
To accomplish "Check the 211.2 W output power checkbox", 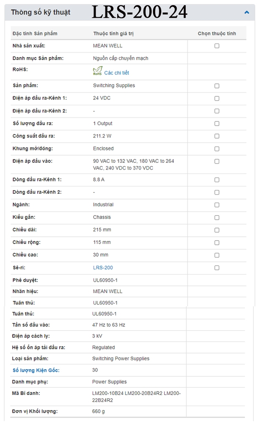I will click(x=217, y=136).
